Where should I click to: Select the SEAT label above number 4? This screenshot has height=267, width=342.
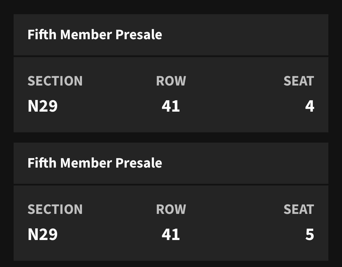[299, 81]
